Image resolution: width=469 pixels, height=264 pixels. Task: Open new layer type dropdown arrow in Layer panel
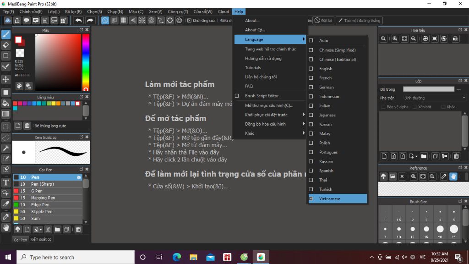click(x=416, y=156)
